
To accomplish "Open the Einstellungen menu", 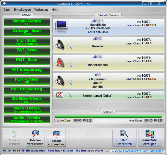I will (22, 10).
